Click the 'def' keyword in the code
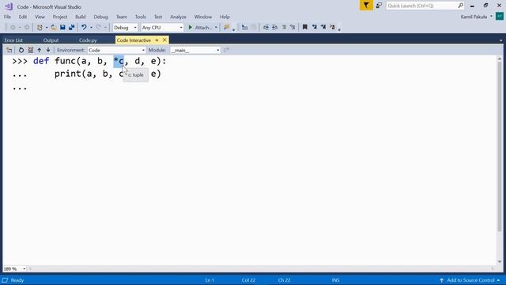This screenshot has width=506, height=285. (41, 61)
